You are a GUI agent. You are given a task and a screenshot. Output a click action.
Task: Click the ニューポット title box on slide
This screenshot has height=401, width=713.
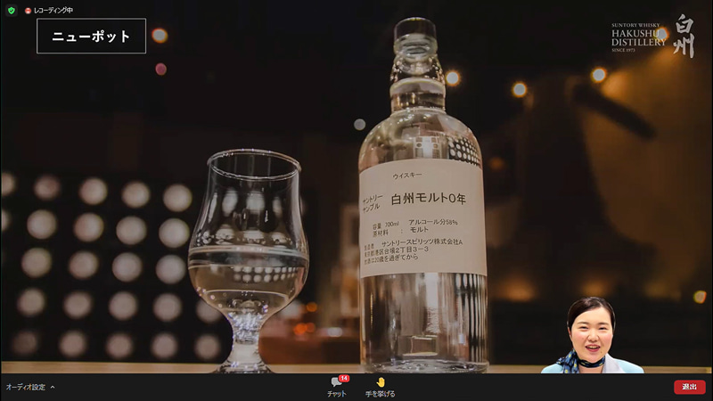(92, 36)
